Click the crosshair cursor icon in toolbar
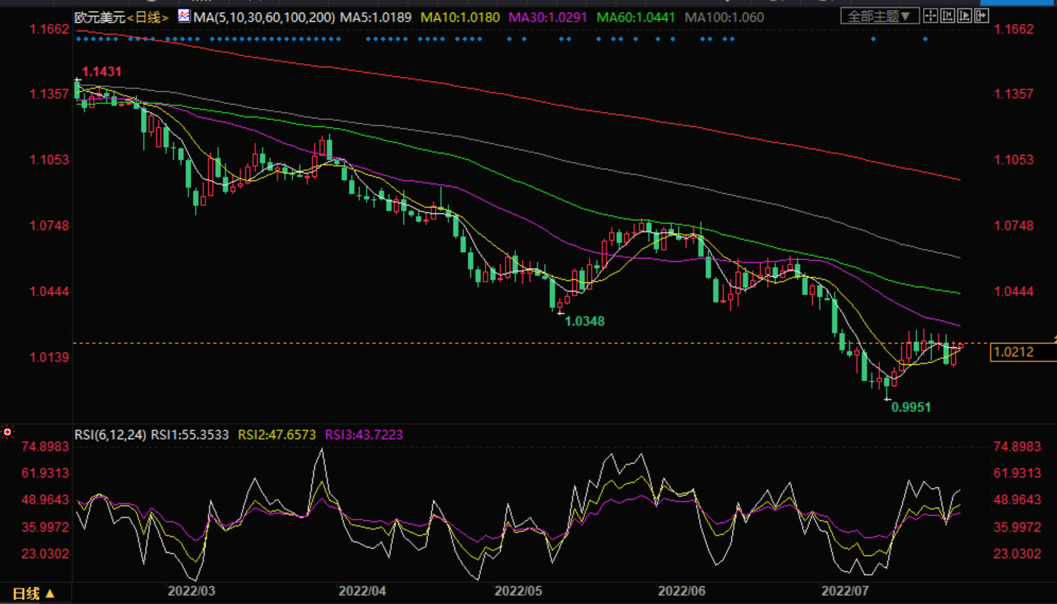The width and height of the screenshot is (1057, 604). (930, 16)
